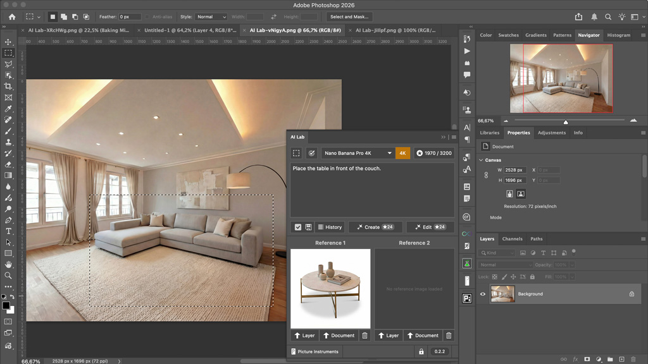
Task: Select the Zoom tool
Action: 8,276
